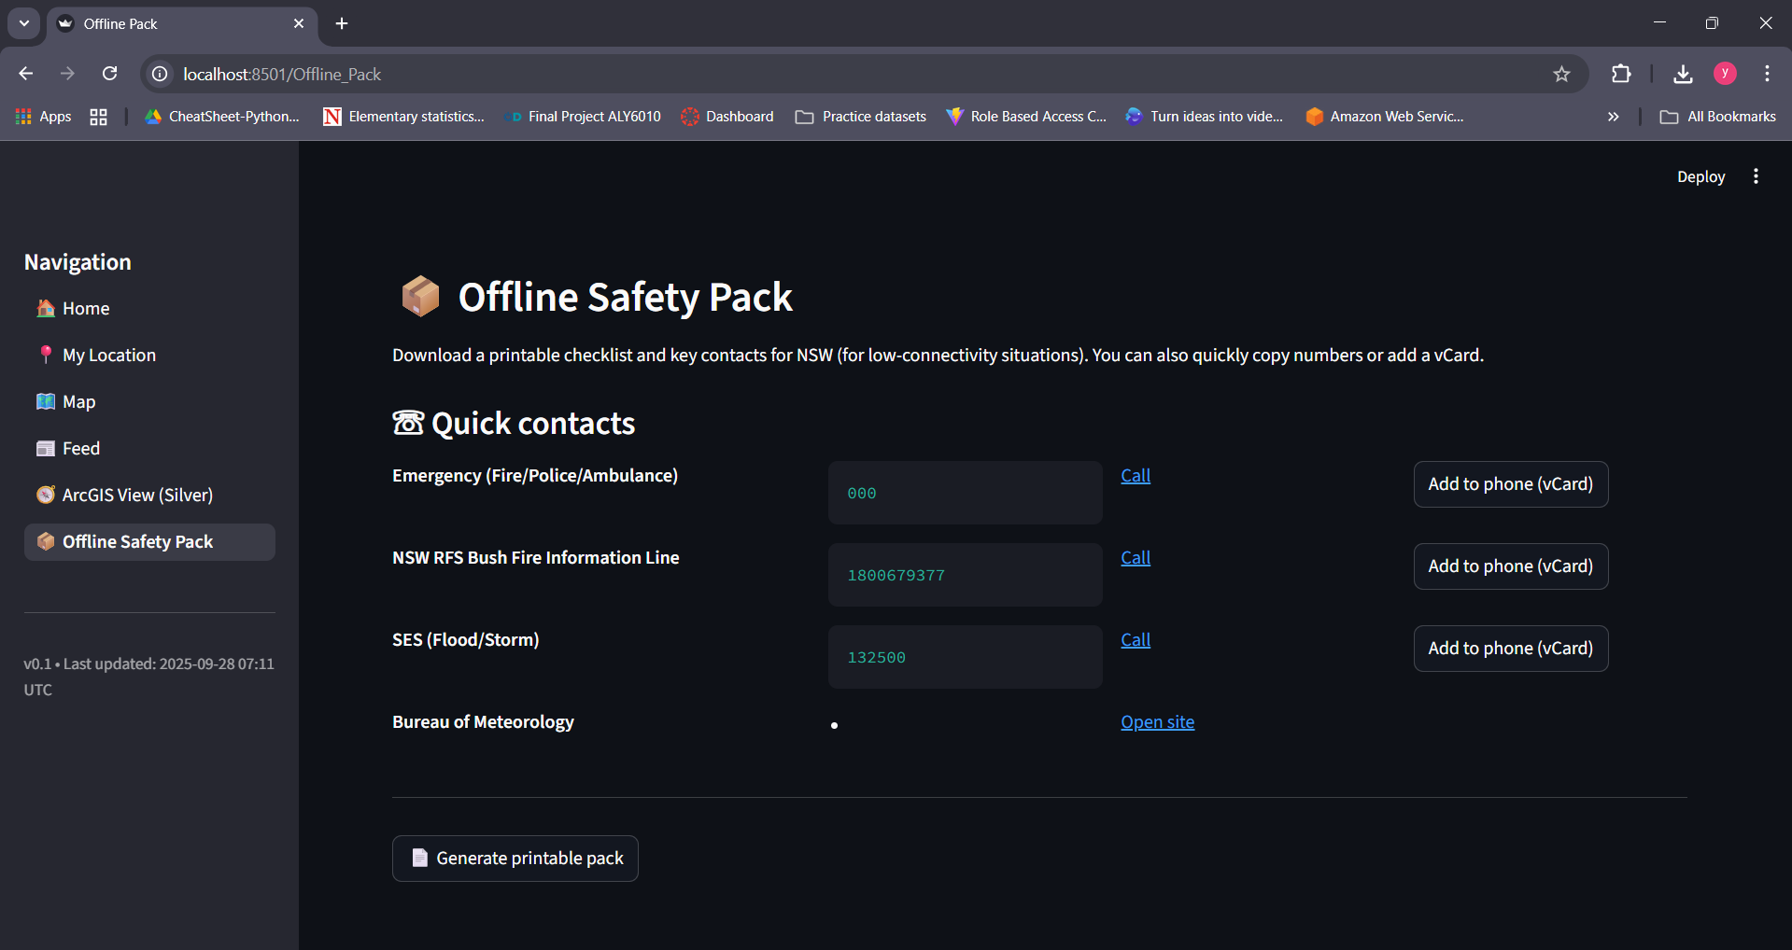Image resolution: width=1792 pixels, height=950 pixels.
Task: Add SES vCard to phone
Action: (1511, 649)
